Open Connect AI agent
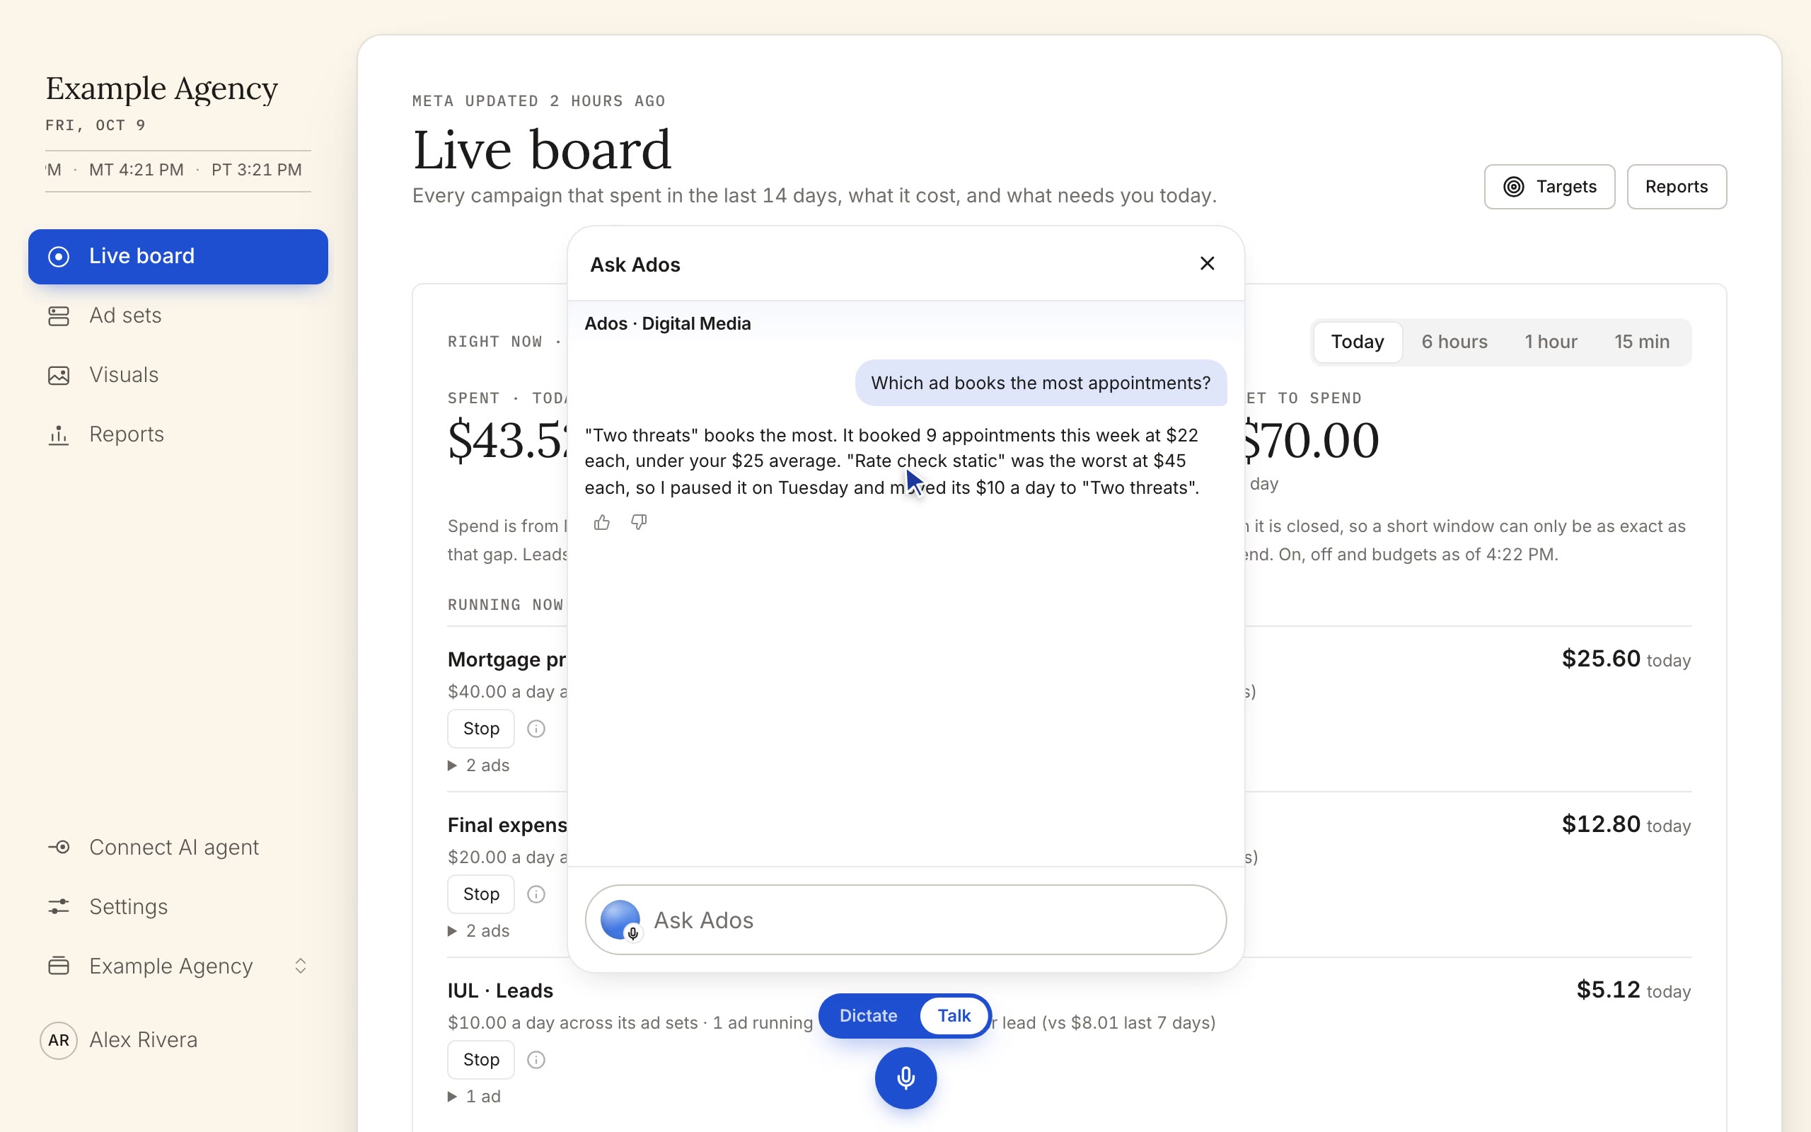 178,847
